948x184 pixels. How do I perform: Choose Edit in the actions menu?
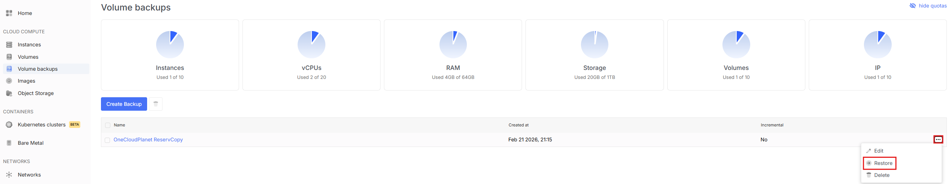[x=878, y=151]
